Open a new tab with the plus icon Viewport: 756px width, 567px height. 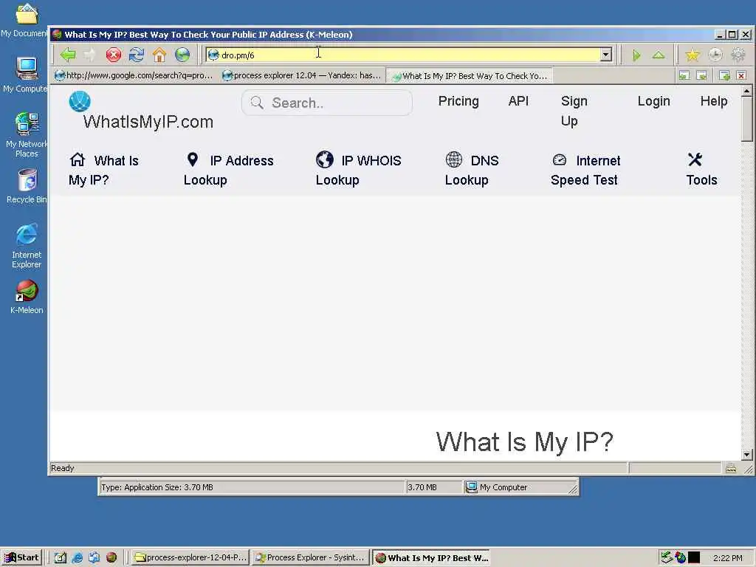point(724,75)
